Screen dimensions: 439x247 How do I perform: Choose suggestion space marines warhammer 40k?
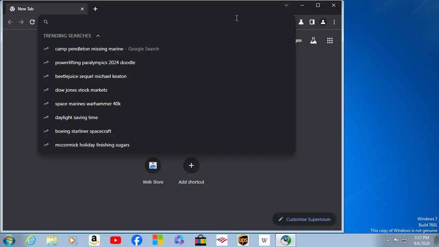click(167, 104)
